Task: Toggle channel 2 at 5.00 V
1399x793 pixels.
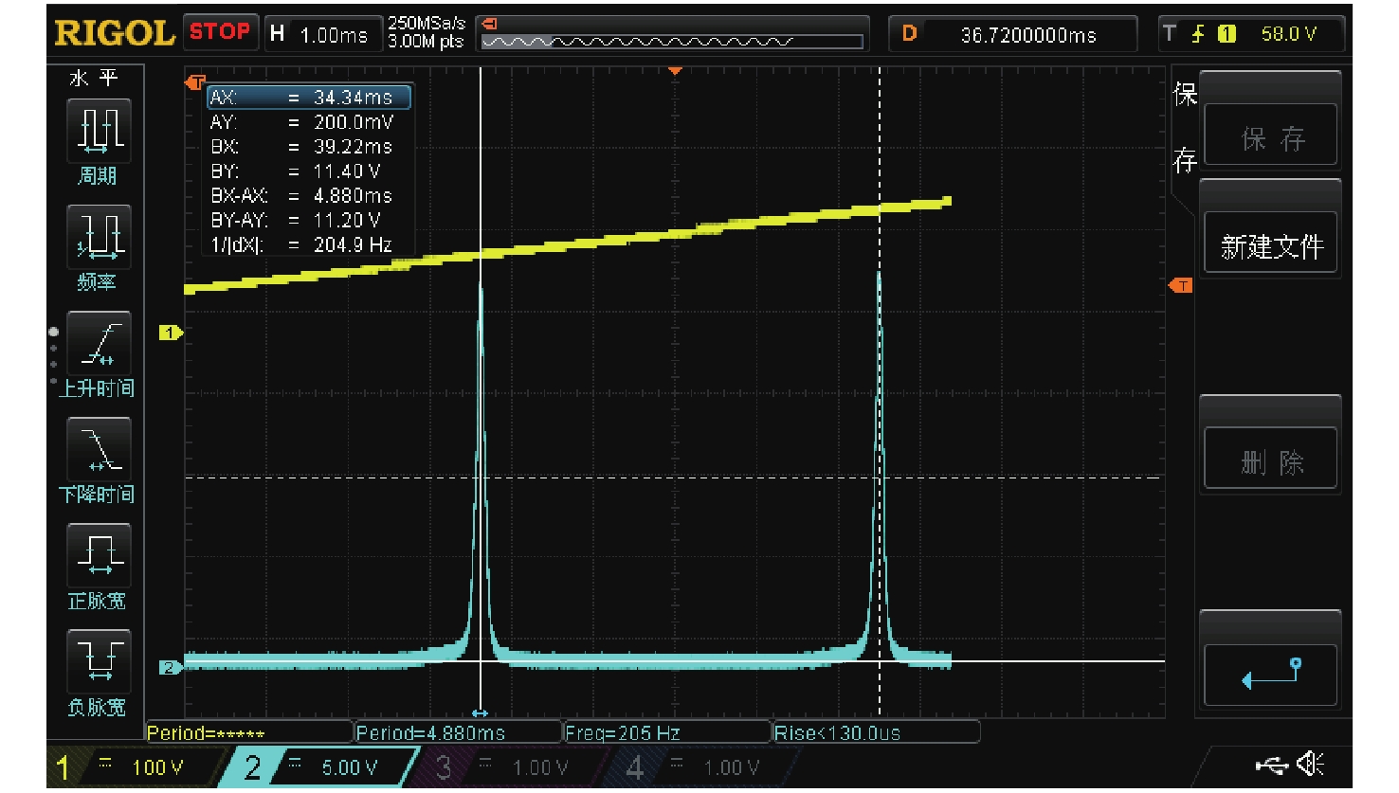Action: 322,767
